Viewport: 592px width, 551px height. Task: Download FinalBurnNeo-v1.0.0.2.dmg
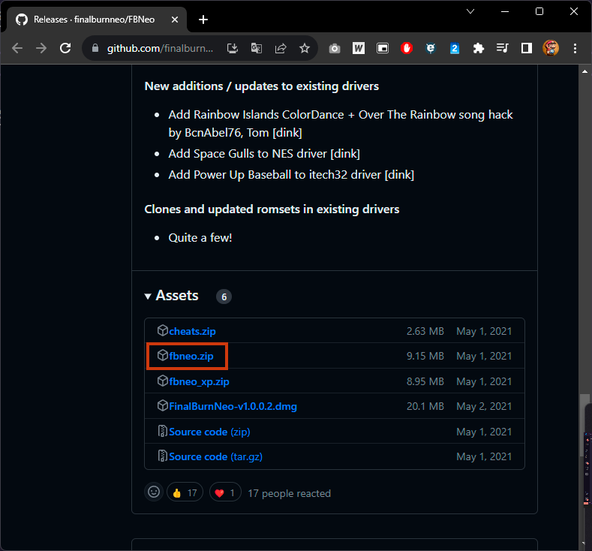click(x=233, y=406)
